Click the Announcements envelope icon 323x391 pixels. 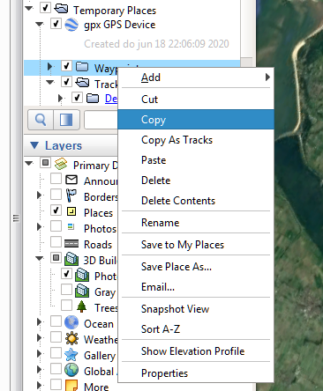click(x=71, y=180)
